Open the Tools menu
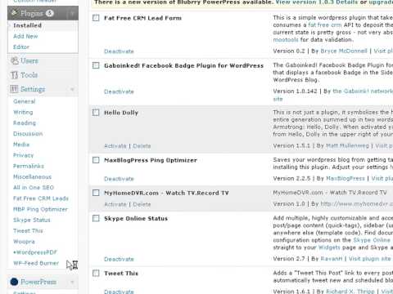 29,75
